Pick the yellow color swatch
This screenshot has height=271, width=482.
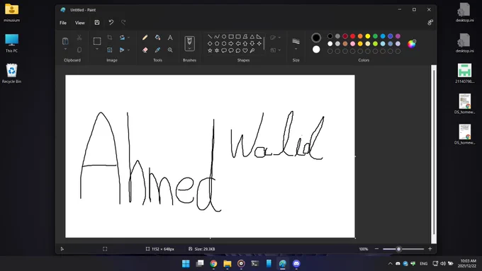click(x=368, y=36)
